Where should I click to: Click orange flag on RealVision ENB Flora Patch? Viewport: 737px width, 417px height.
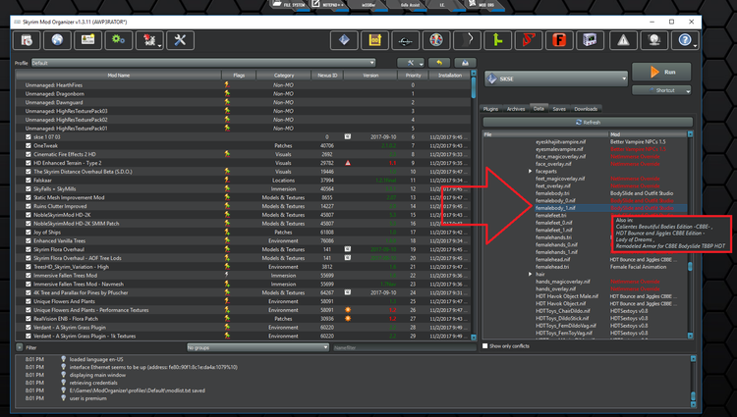click(348, 319)
